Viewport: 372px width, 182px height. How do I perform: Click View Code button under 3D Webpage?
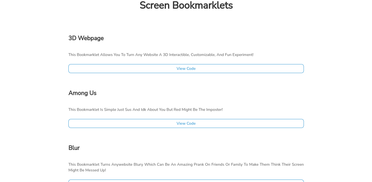(x=186, y=68)
